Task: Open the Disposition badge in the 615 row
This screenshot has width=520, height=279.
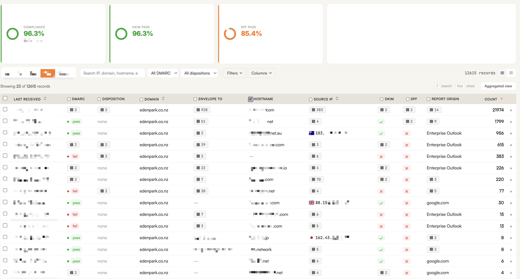Action: 104,145
